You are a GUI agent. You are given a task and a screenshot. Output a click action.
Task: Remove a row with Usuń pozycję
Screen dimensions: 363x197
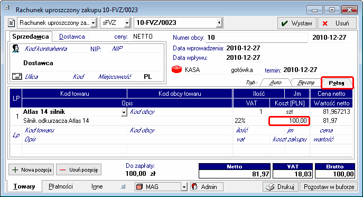tap(79, 170)
